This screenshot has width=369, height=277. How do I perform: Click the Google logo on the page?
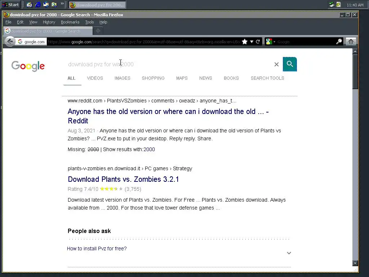click(x=28, y=66)
